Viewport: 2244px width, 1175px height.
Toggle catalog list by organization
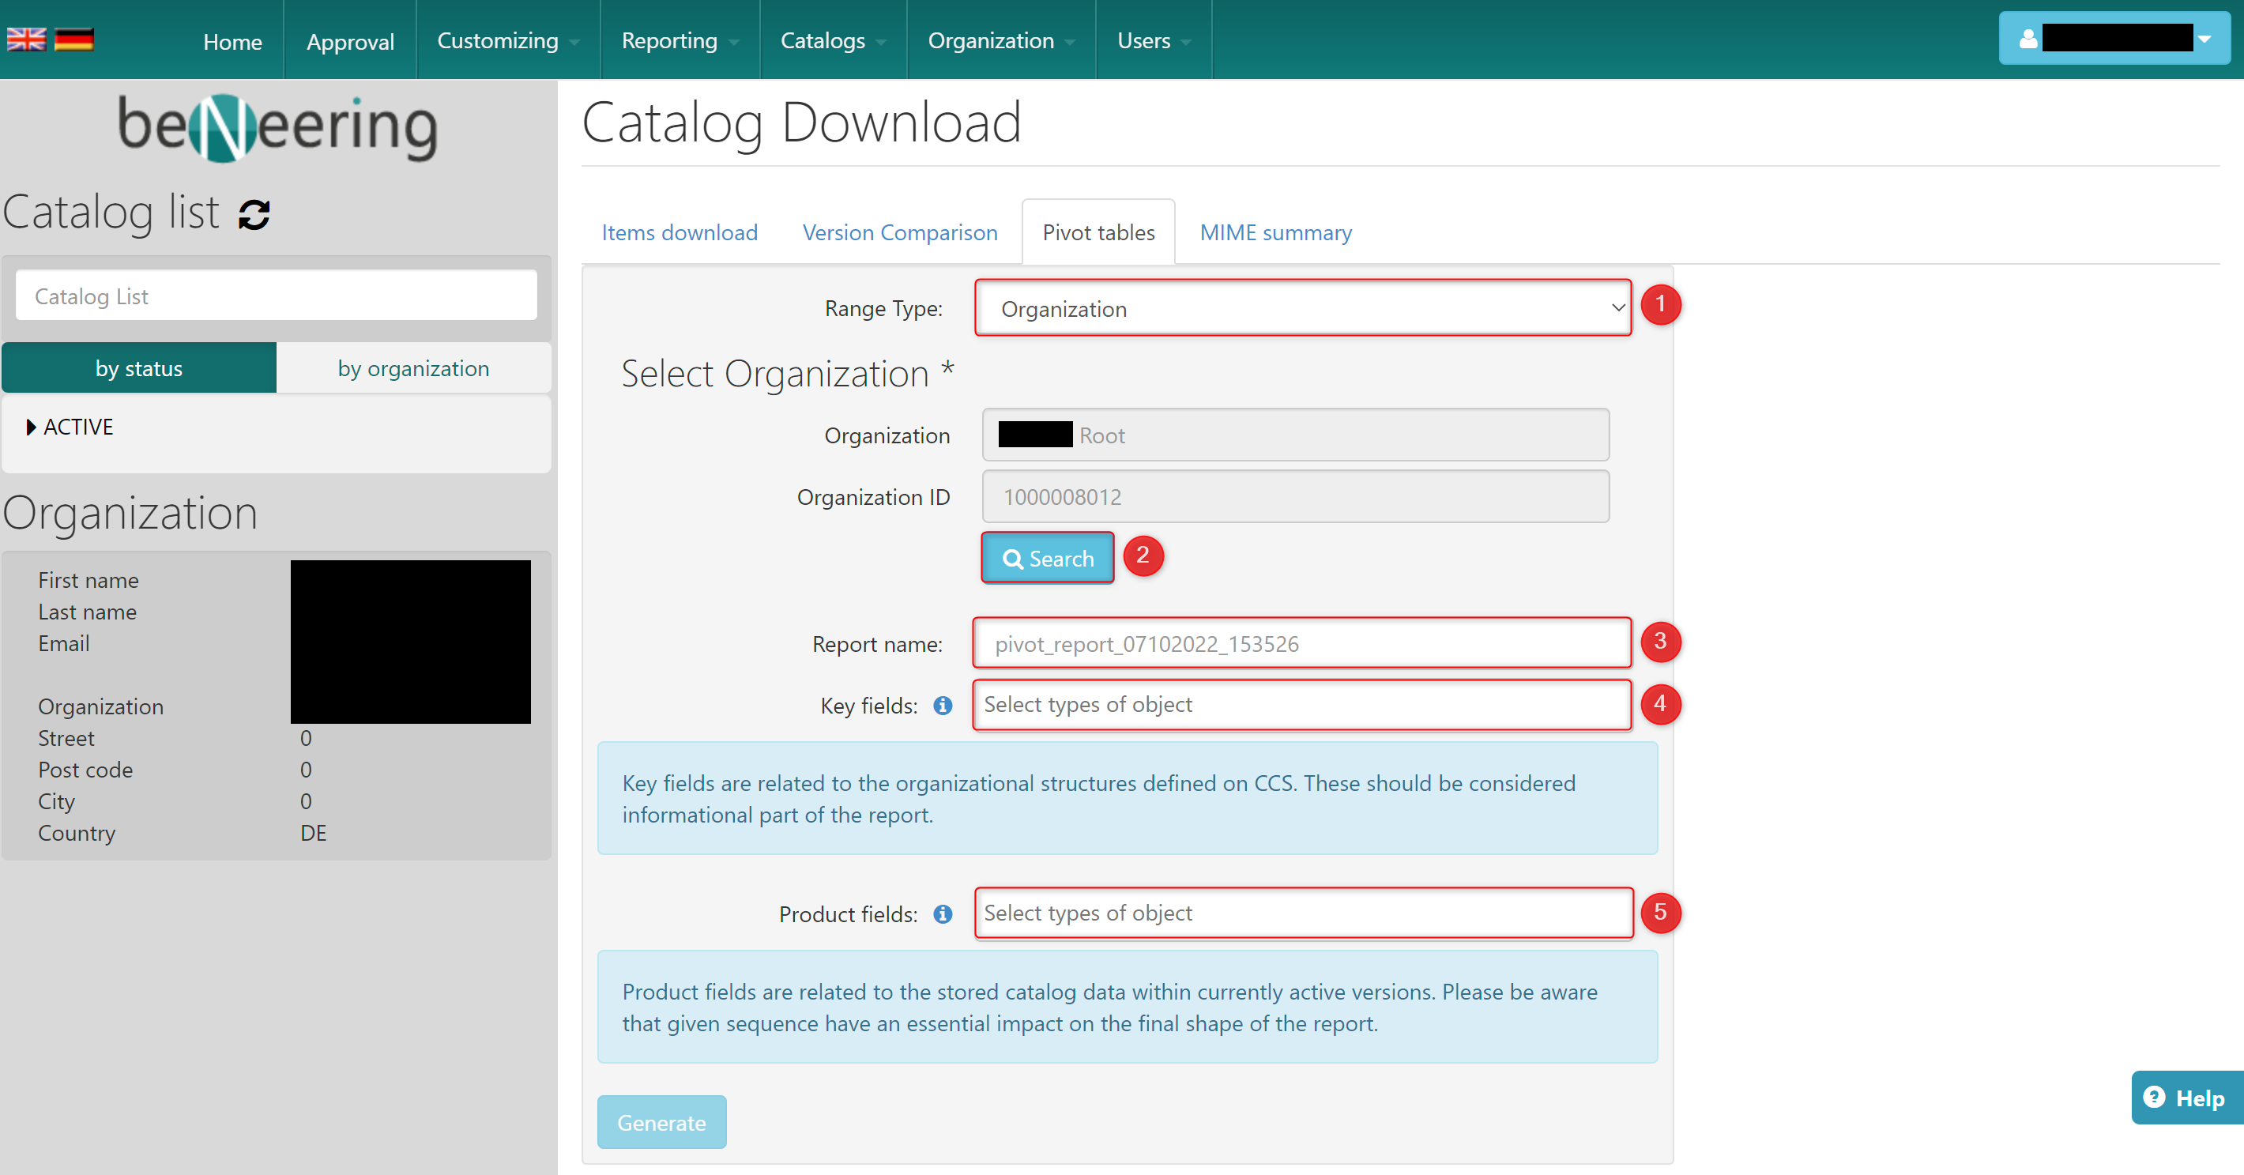pyautogui.click(x=413, y=368)
